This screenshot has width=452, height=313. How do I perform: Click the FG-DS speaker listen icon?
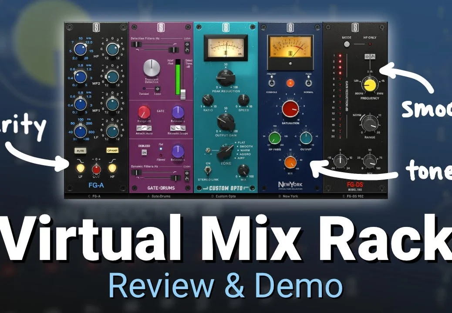pyautogui.click(x=367, y=57)
